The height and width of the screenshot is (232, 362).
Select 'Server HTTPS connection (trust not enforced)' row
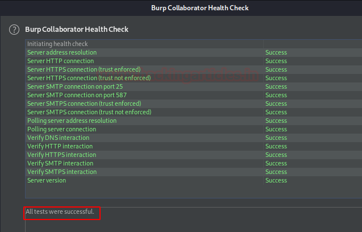193,78
